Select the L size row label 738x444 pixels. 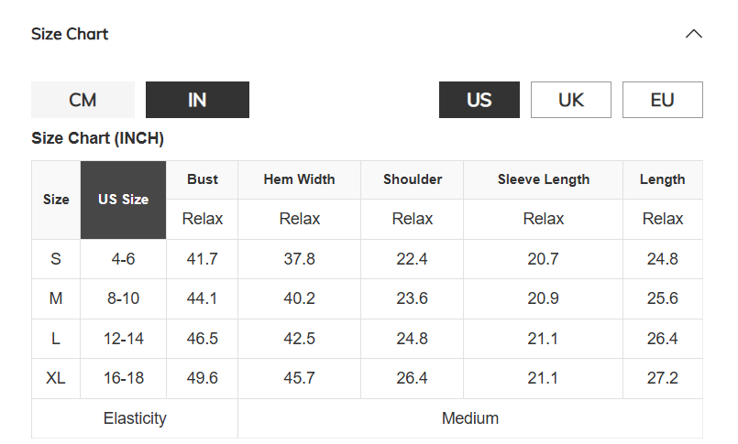56,339
